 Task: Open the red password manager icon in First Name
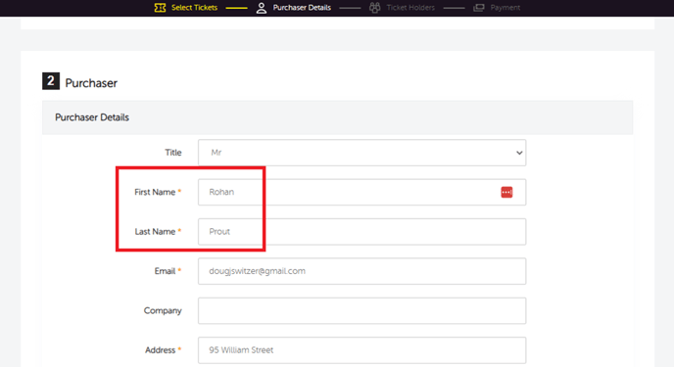(x=506, y=192)
